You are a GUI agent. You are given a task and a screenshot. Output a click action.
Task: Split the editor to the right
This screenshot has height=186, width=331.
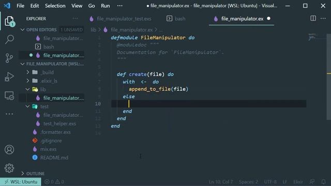click(x=313, y=19)
